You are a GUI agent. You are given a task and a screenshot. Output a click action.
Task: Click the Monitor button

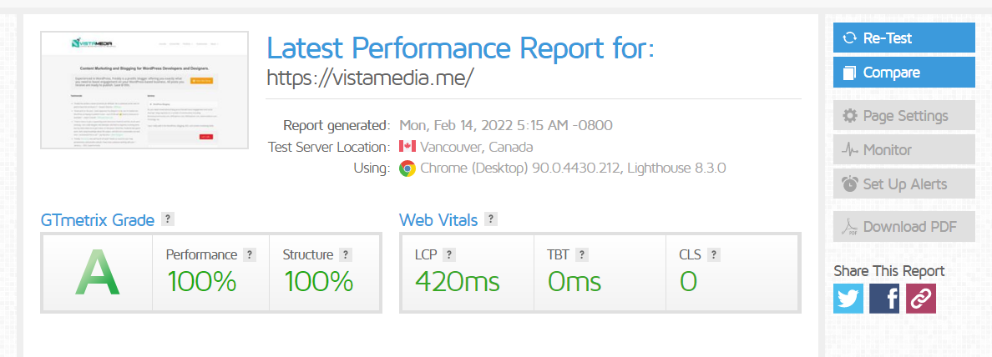(x=903, y=150)
